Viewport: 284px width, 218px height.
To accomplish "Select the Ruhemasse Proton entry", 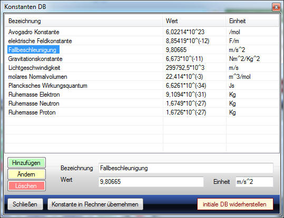I will point(142,112).
